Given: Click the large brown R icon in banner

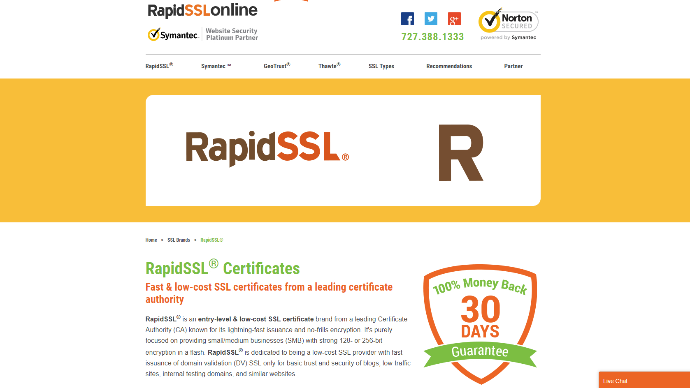Looking at the screenshot, I should (x=461, y=152).
